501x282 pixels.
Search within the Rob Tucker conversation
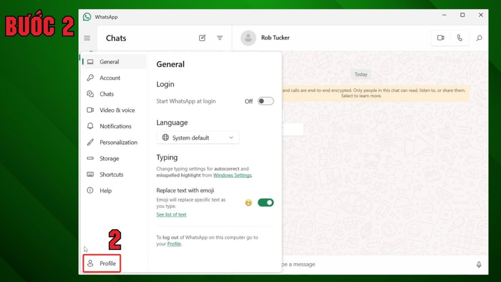pos(479,38)
